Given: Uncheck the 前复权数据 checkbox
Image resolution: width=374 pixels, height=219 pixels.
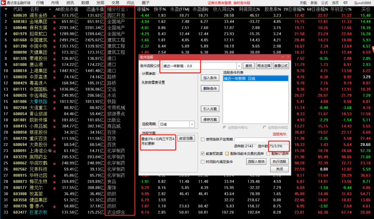Looking at the screenshot, I should 202,154.
